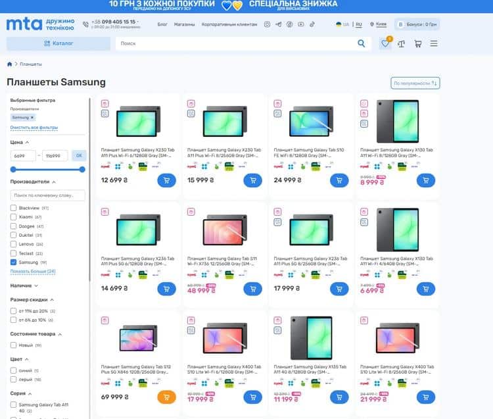Open the YouTube icon in header
The width and height of the screenshot is (493, 419).
click(x=301, y=24)
